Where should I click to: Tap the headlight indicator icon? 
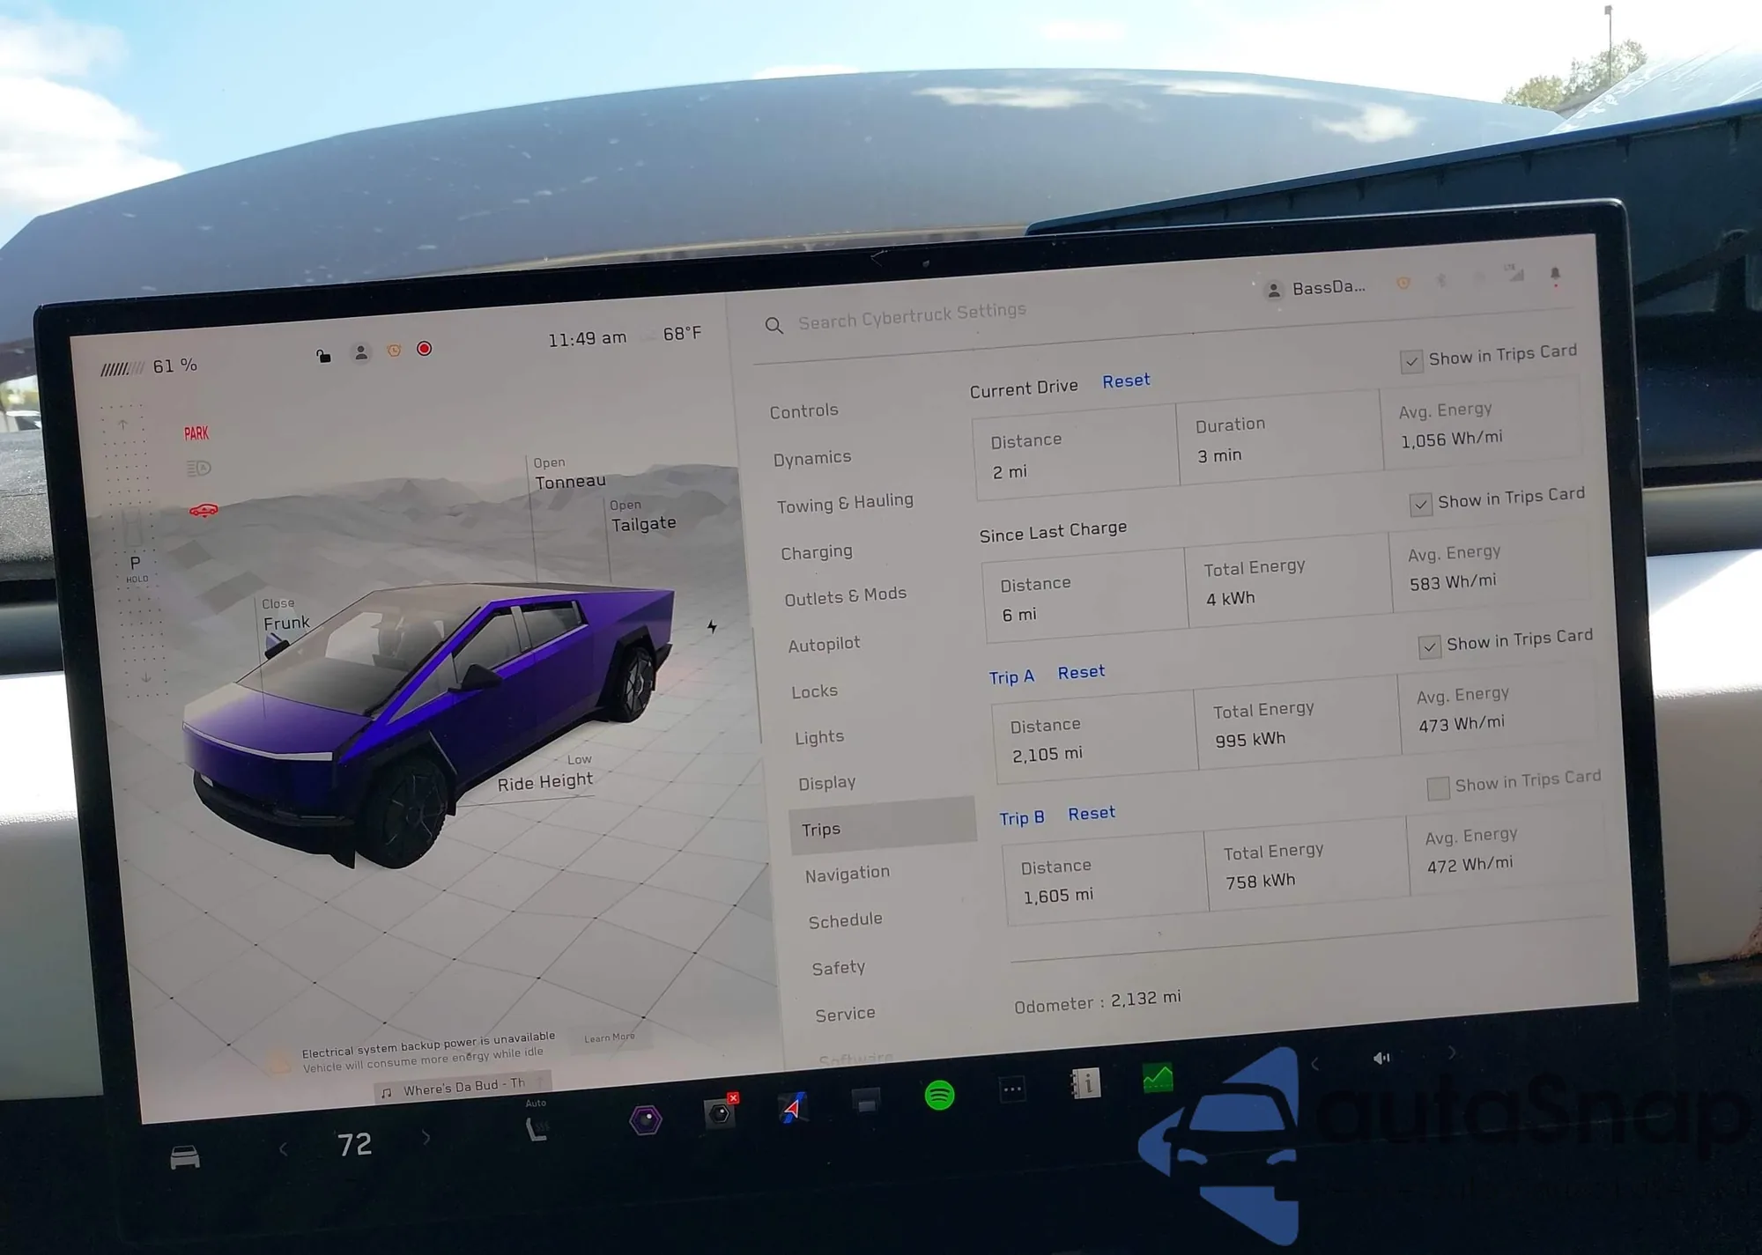click(199, 468)
